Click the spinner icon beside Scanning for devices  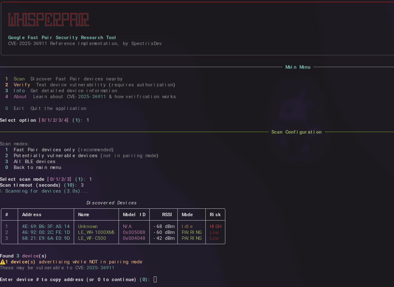pyautogui.click(x=1, y=191)
